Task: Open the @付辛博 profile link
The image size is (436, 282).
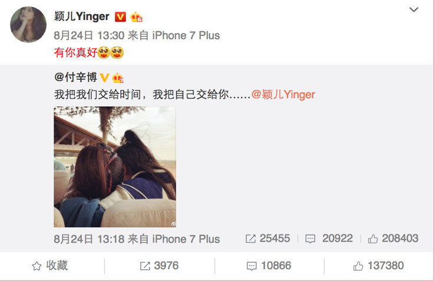Action: point(75,77)
